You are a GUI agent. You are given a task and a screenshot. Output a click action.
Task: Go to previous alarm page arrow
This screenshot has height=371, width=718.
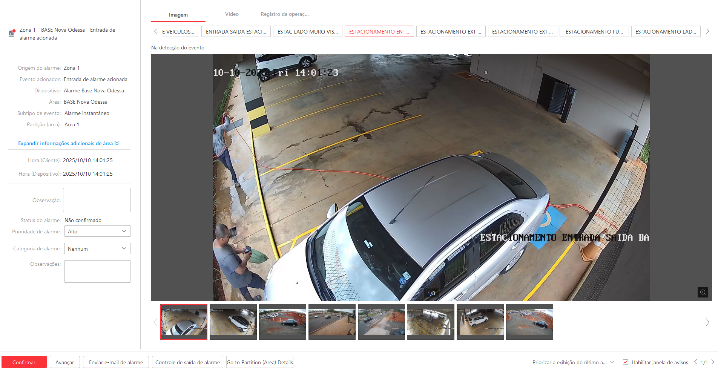695,362
